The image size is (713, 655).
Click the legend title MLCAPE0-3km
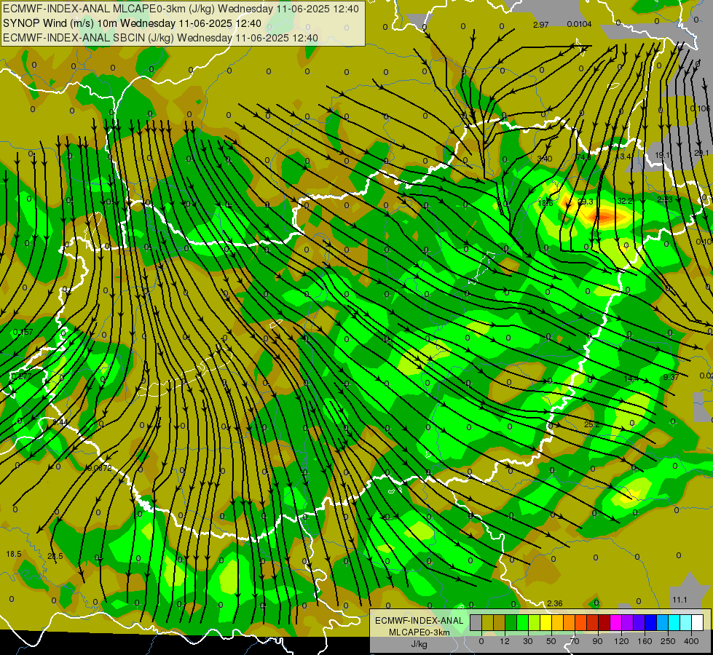click(x=419, y=632)
